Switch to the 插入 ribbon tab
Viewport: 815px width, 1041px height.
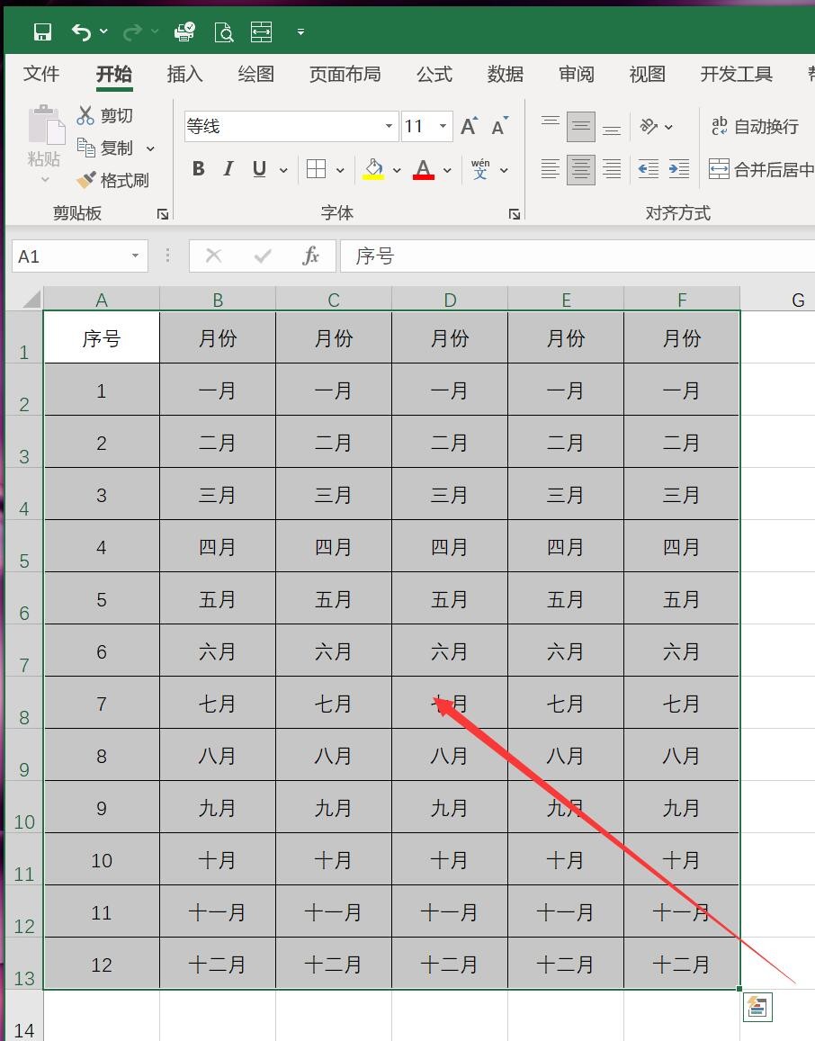184,74
